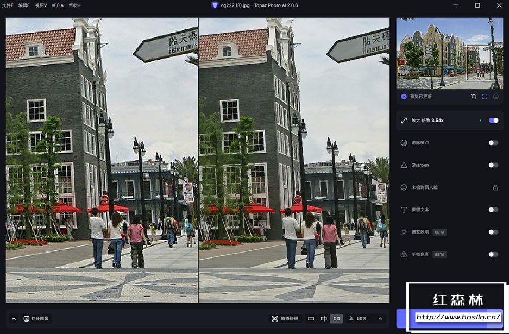
Task: Enable the 调整照明 toggle
Action: 493,232
